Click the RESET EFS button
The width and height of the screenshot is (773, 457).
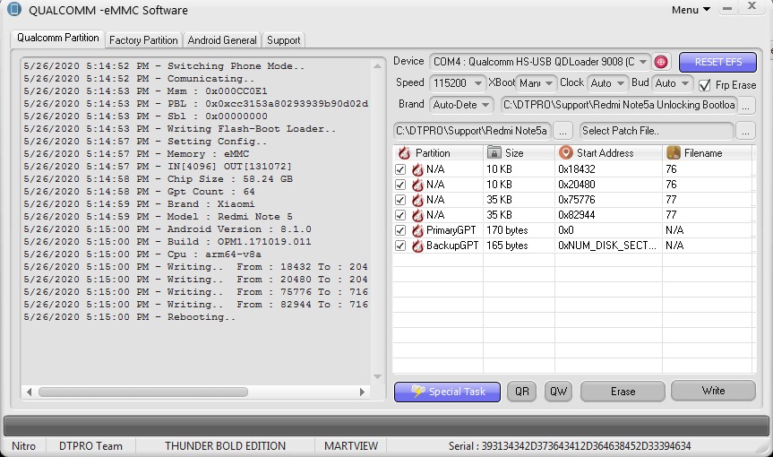(717, 62)
